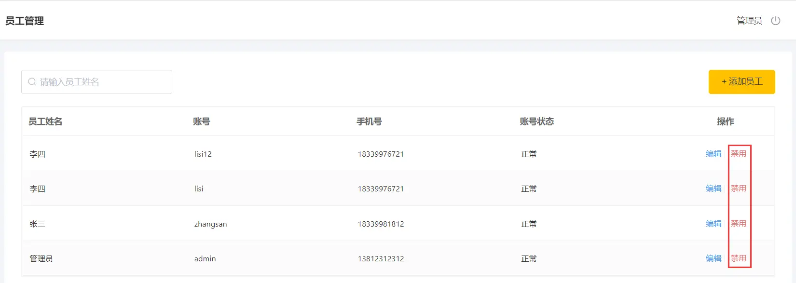Screen dimensions: 796x283
Task: Click the 账号 column header
Action: [x=202, y=121]
